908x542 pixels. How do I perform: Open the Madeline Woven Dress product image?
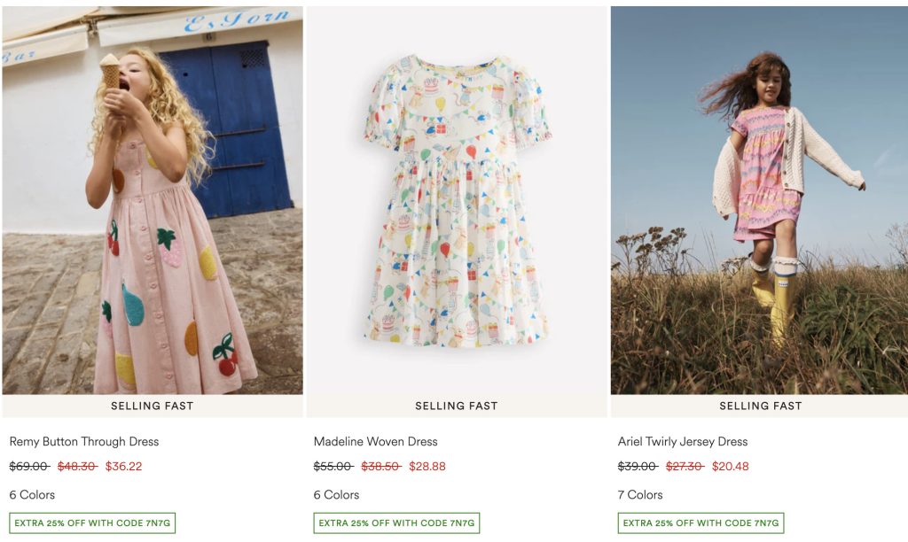(457, 199)
